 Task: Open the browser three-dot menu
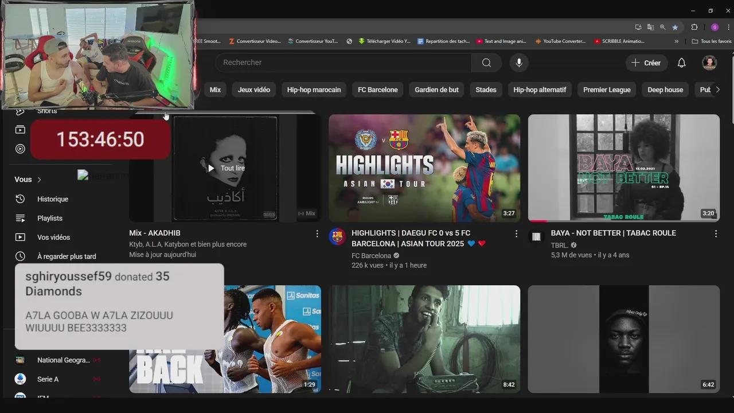point(727,27)
